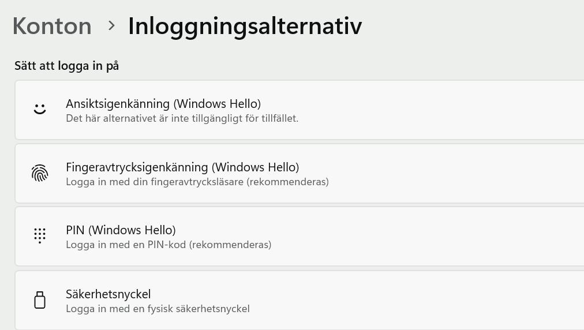584x330 pixels.
Task: Click 'Logga in med din fingeravtrycksläsare' description
Action: (x=197, y=182)
